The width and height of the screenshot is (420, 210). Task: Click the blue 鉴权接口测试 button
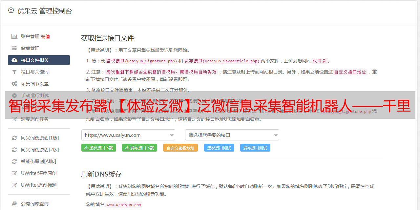(x=219, y=148)
